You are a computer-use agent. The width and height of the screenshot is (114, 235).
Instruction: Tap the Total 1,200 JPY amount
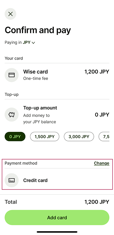[97, 202]
